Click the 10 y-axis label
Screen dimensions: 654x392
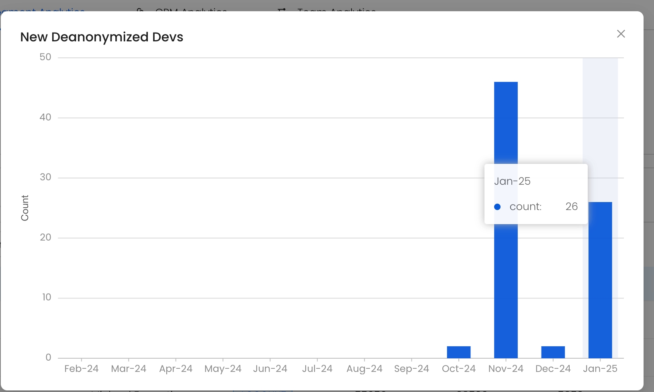pyautogui.click(x=47, y=297)
